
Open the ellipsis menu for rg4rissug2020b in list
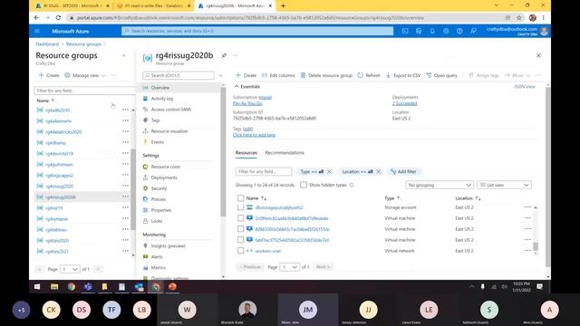pyautogui.click(x=125, y=197)
